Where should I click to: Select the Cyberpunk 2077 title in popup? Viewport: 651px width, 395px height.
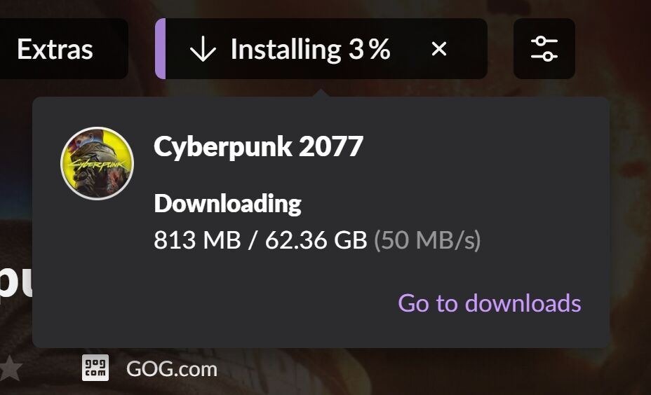258,146
